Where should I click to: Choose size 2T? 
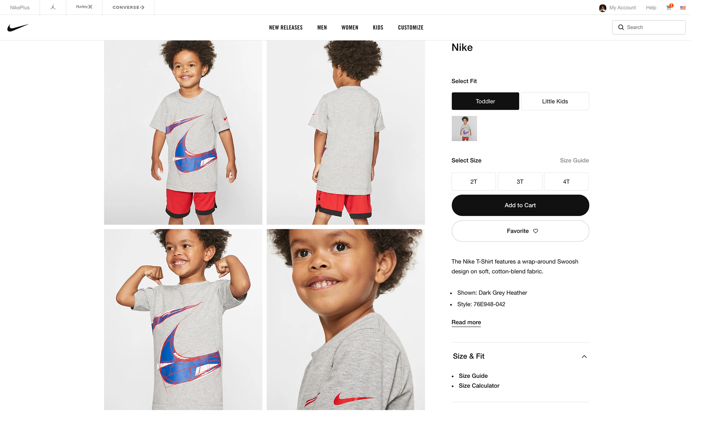[474, 181]
